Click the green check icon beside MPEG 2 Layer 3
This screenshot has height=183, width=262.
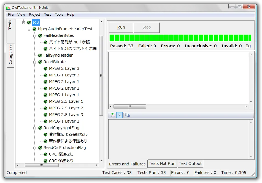[45, 68]
